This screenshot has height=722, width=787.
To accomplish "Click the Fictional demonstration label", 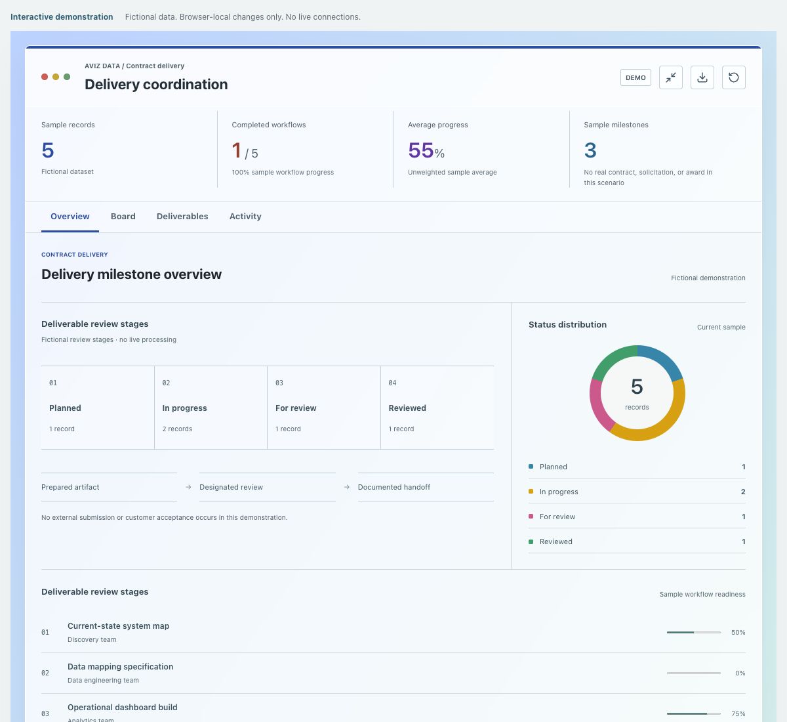I will [708, 278].
